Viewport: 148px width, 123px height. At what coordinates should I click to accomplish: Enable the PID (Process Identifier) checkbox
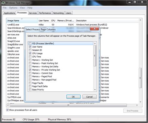click(30, 44)
